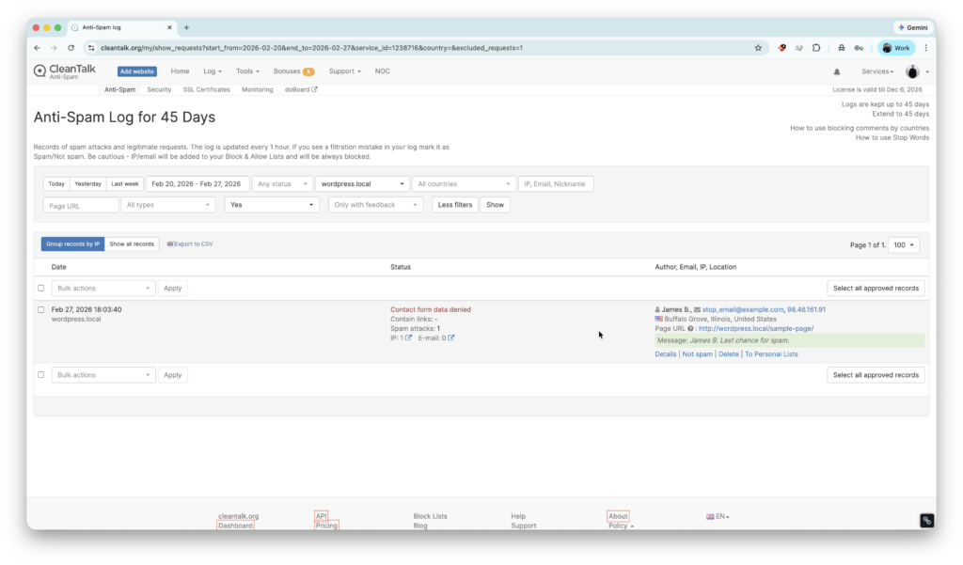
Task: Click the Page URL input field
Action: click(x=80, y=204)
